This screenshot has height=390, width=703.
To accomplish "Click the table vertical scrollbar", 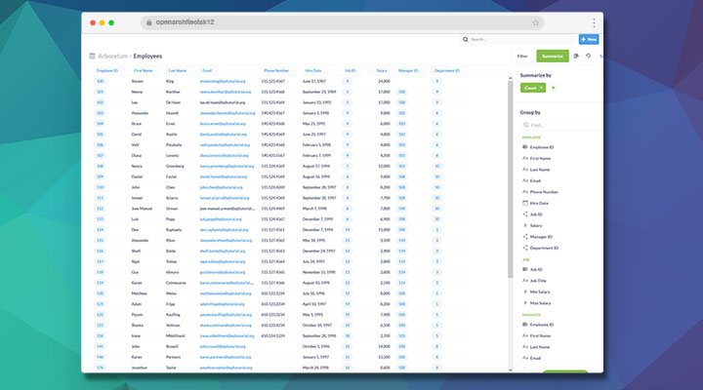I will (511, 179).
